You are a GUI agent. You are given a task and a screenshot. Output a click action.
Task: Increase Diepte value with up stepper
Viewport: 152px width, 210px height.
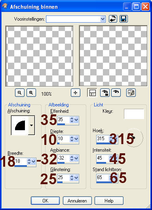[x=72, y=137]
